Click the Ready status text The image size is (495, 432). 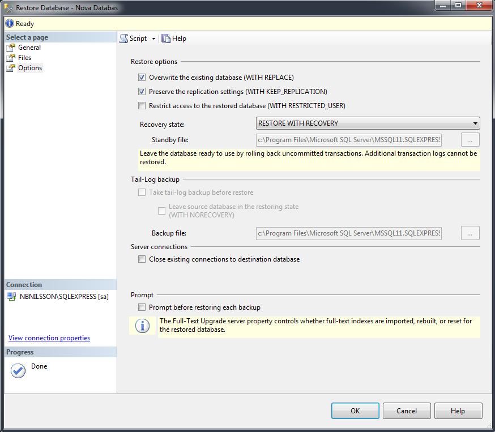click(25, 24)
